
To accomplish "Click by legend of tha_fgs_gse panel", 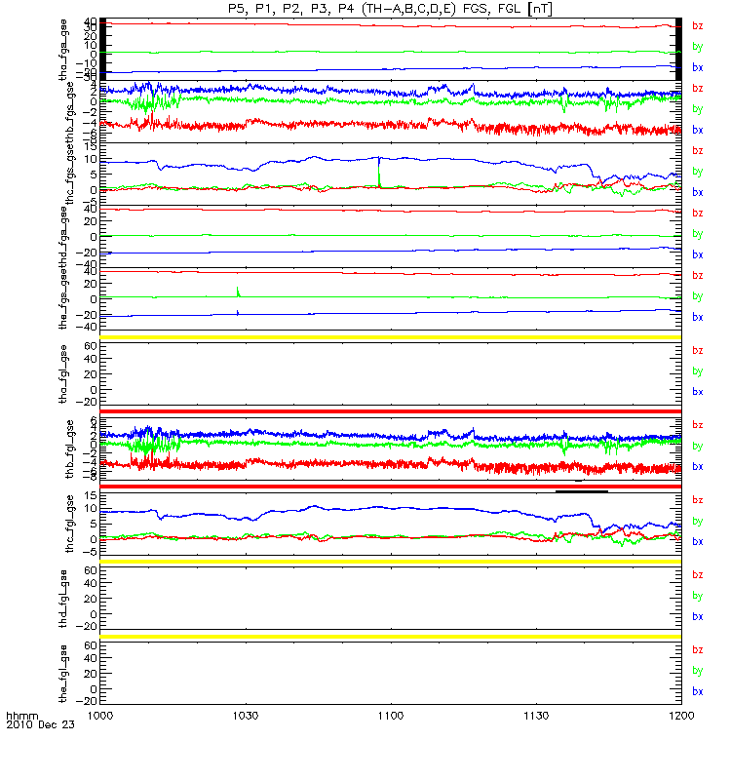I will point(698,47).
